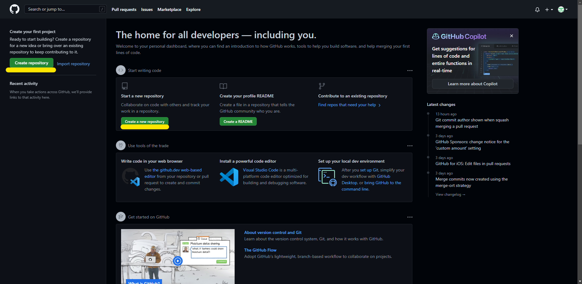Click the Create your first project heading
Image resolution: width=582 pixels, height=284 pixels.
[x=32, y=32]
